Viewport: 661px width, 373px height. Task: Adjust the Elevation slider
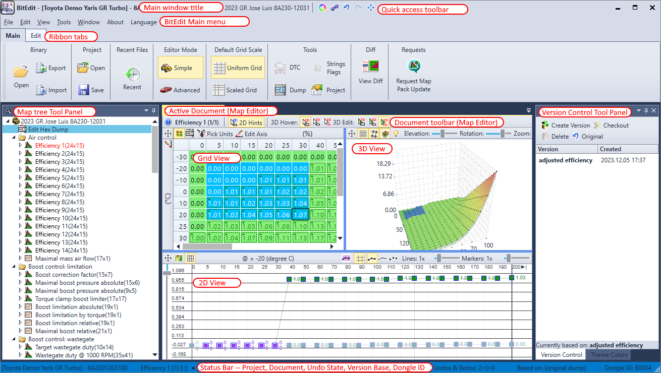(443, 134)
